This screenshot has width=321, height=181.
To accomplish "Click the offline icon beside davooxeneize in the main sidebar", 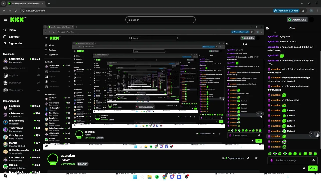I will (x=38, y=68).
